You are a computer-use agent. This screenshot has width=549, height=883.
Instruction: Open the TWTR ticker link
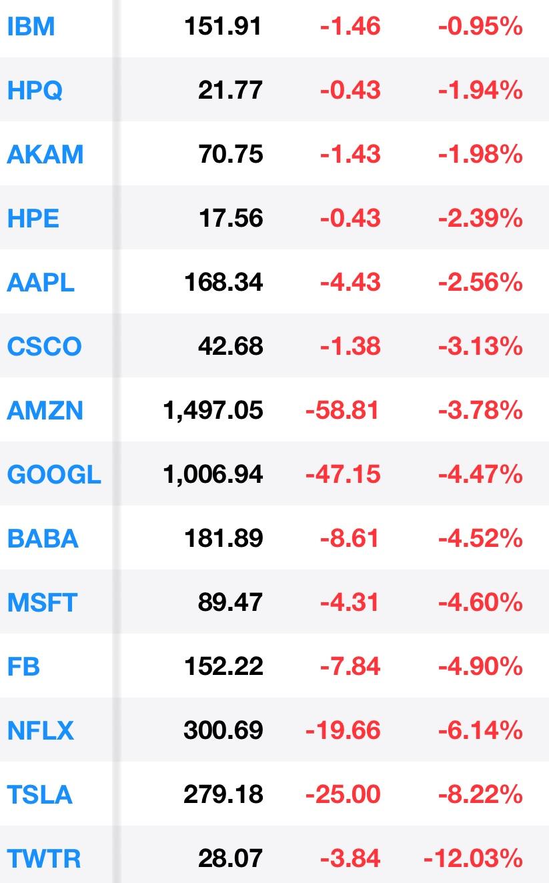[43, 859]
